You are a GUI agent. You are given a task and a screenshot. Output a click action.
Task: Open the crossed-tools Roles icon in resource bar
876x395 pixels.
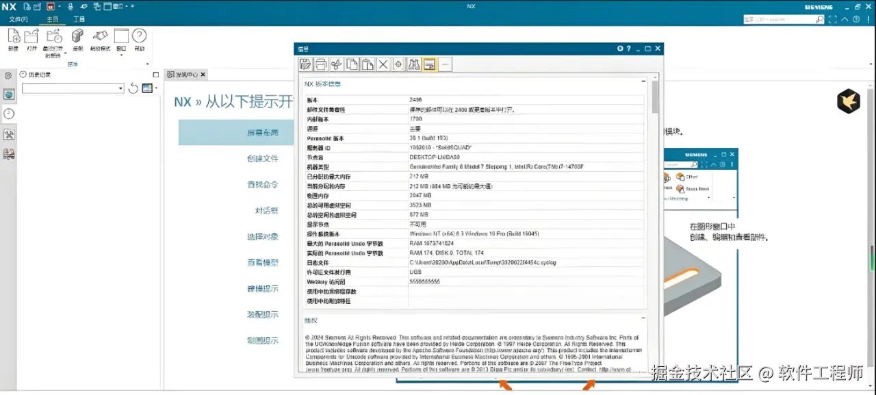tap(9, 134)
